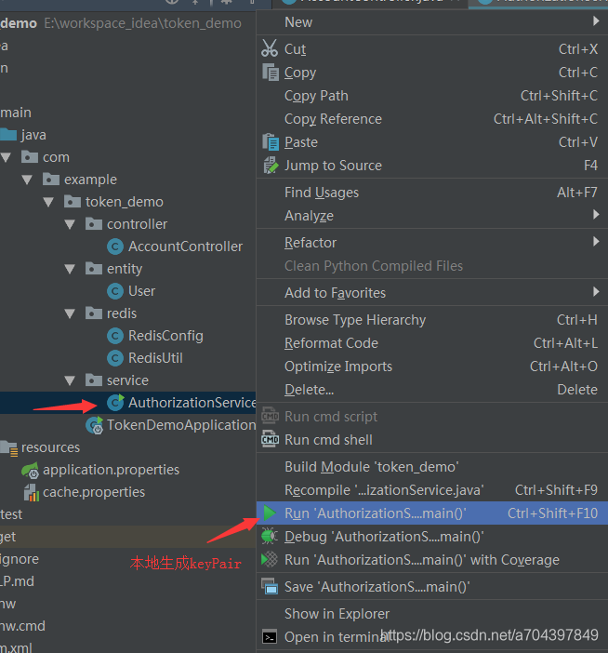Select the User class name in tree
608x653 pixels.
point(141,291)
